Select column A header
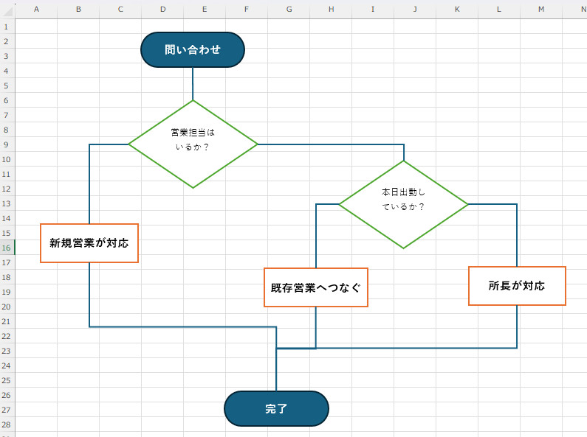 [36, 9]
